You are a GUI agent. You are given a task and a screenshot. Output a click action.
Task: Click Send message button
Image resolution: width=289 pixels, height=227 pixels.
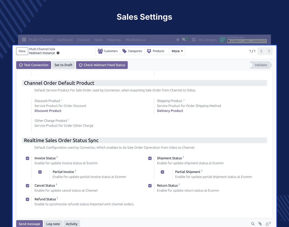pos(29,224)
